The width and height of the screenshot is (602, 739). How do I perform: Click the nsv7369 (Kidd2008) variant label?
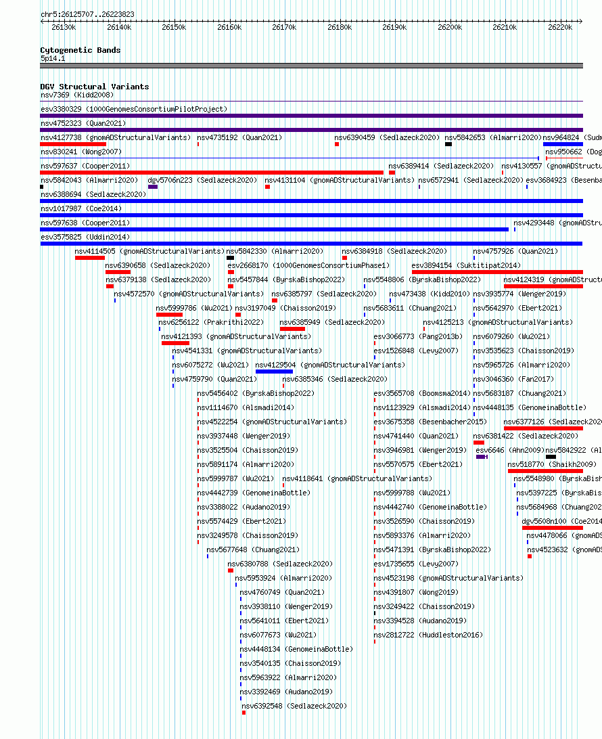coord(77,95)
